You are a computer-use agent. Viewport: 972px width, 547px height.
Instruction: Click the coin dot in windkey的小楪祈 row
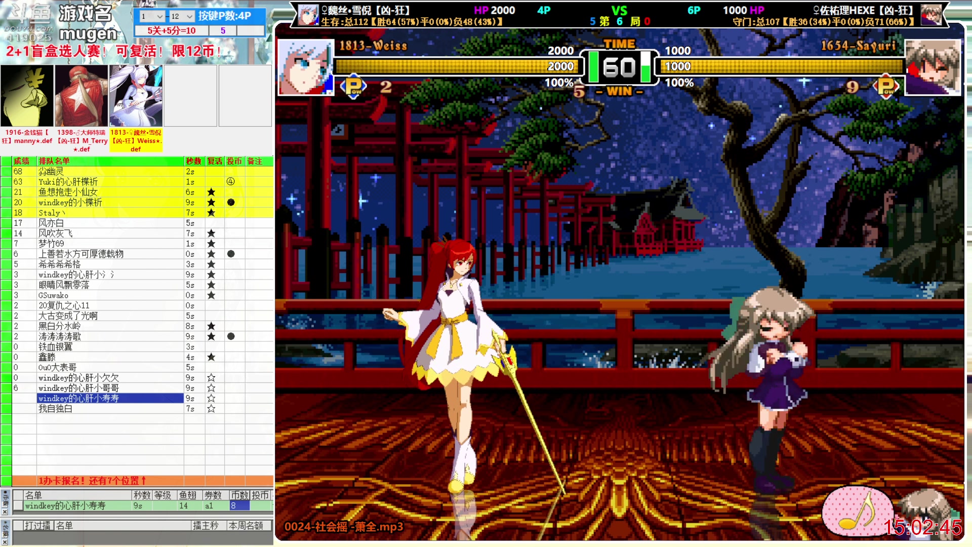coord(231,202)
